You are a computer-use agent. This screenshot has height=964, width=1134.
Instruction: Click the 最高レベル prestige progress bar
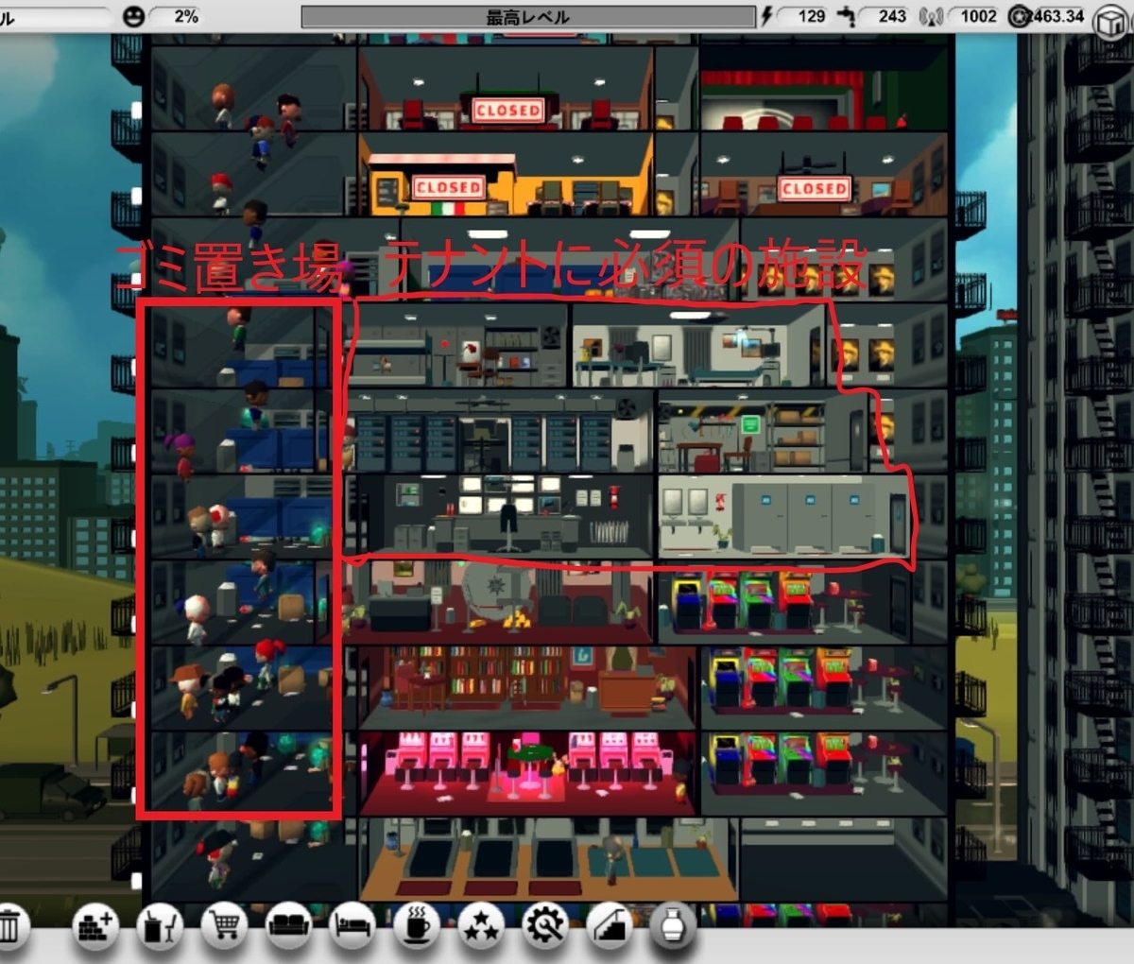coord(528,16)
